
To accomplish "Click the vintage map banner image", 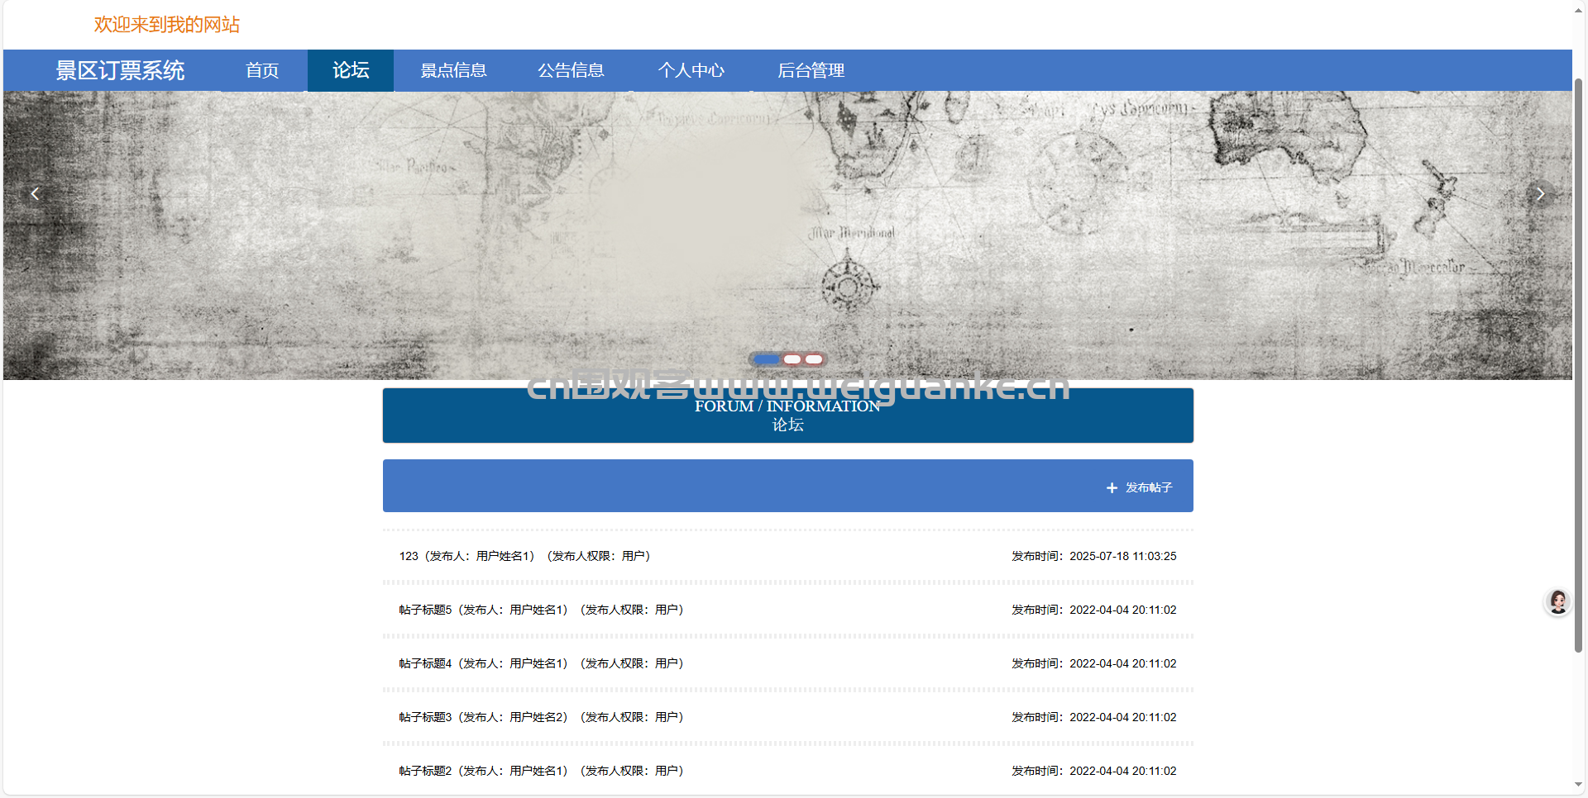I will point(787,235).
